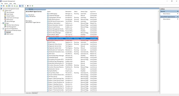Select the Group Policy Client row
This screenshot has height=96, width=179.
click(72, 73)
